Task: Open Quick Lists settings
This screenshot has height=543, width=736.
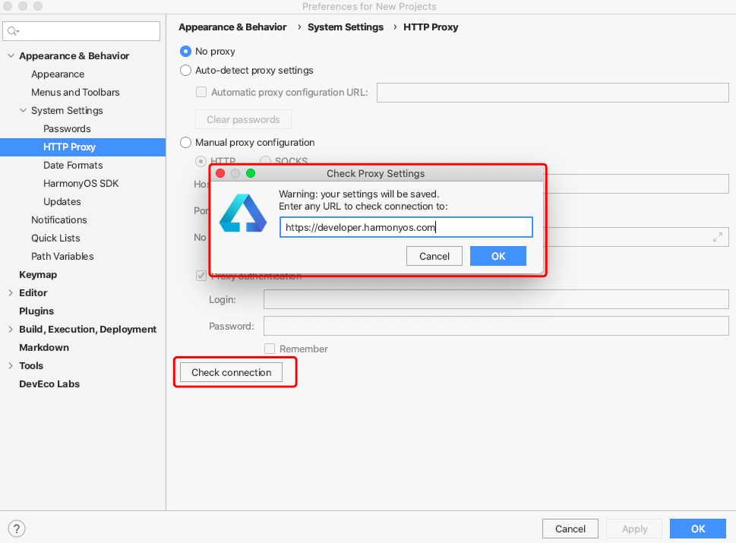Action: pyautogui.click(x=56, y=238)
